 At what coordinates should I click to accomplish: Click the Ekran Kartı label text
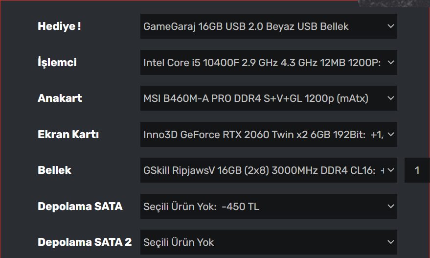point(68,134)
